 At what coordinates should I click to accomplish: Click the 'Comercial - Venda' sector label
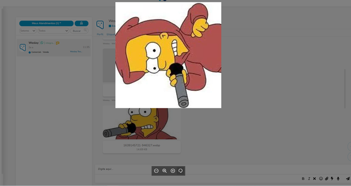click(40, 52)
